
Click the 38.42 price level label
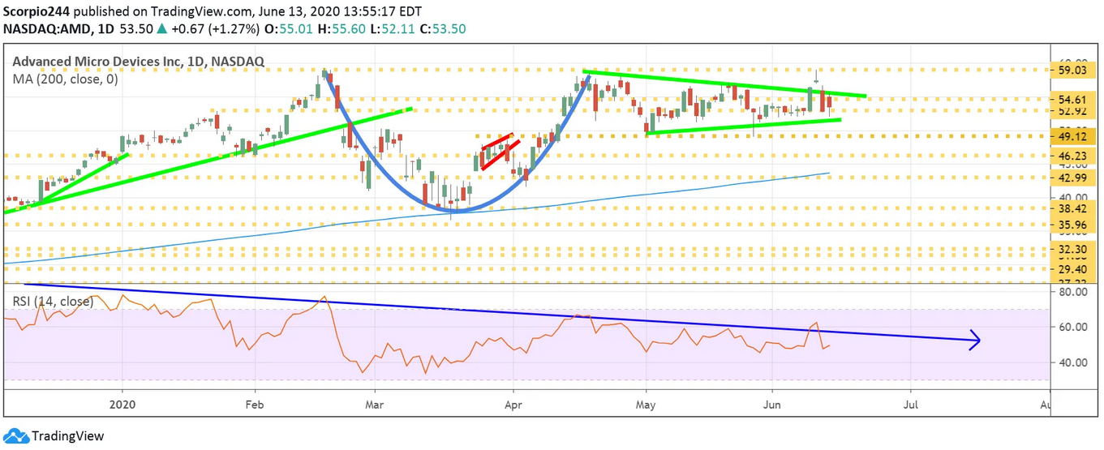[1072, 208]
